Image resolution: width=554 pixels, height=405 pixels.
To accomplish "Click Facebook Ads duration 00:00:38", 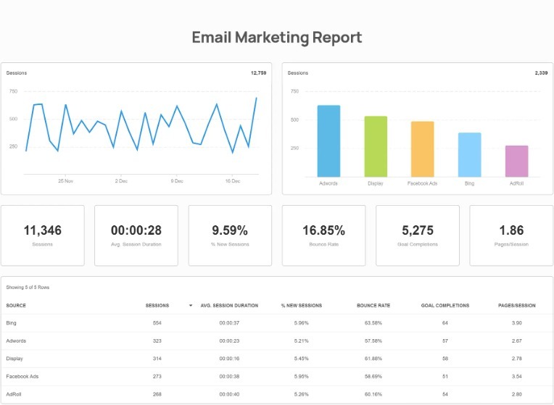I will (229, 377).
